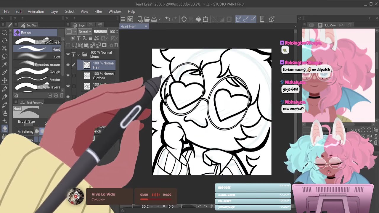The width and height of the screenshot is (379, 213).
Task: Delete sub tool with the trash icon
Action: tap(62, 95)
